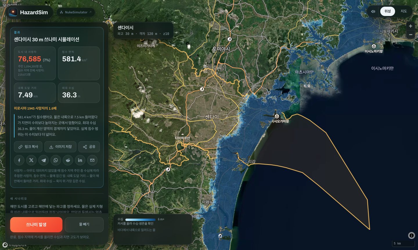The width and height of the screenshot is (418, 250).
Task: Switch map to 위성 satellite view
Action: click(388, 11)
